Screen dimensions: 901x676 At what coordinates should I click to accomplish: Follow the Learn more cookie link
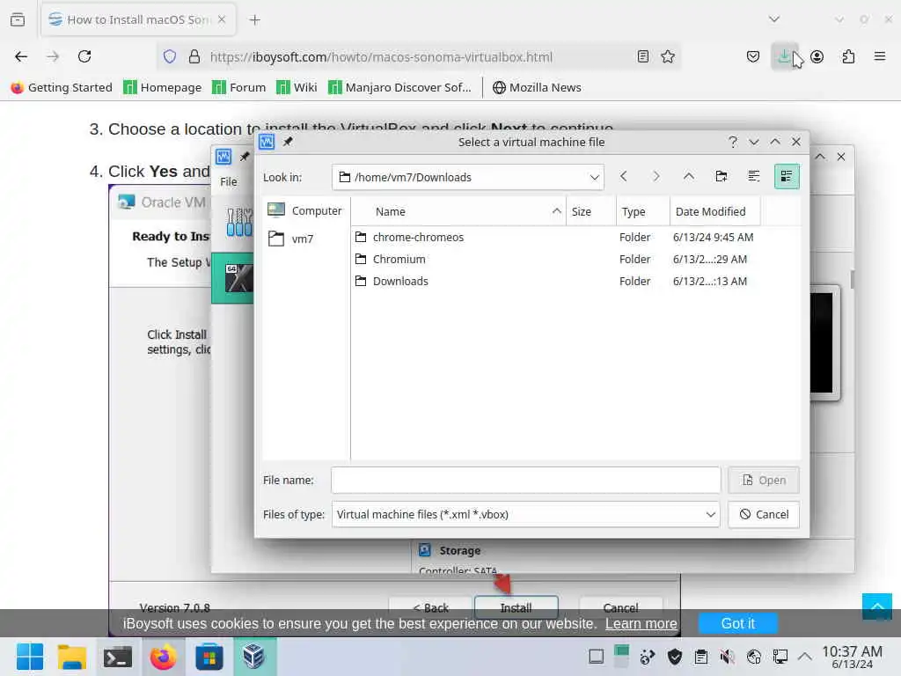tap(641, 624)
